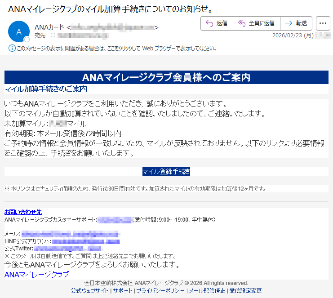Image resolution: width=333 pixels, height=298 pixels.
Task: Click the Forward arrow icon
Action: click(289, 23)
